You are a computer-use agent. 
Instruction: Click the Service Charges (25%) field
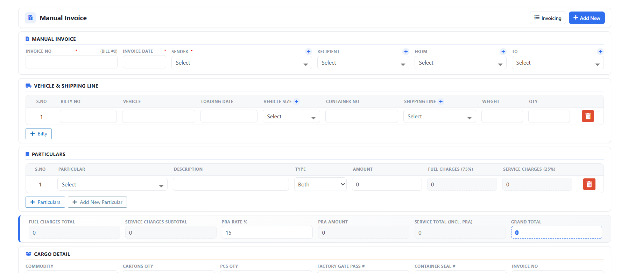click(537, 184)
